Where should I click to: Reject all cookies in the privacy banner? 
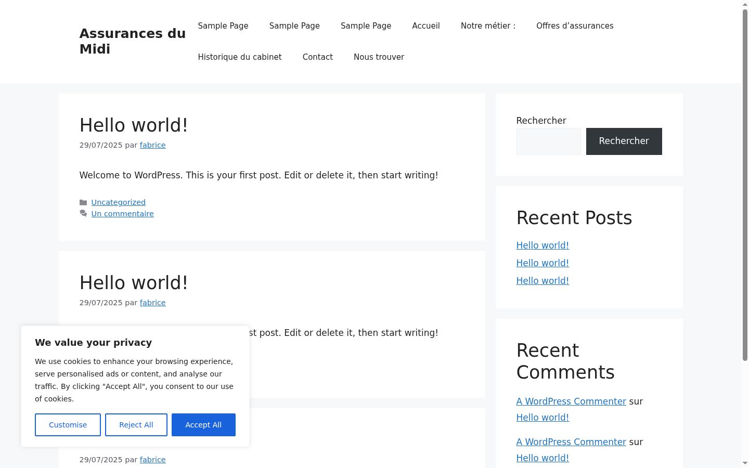pos(136,425)
